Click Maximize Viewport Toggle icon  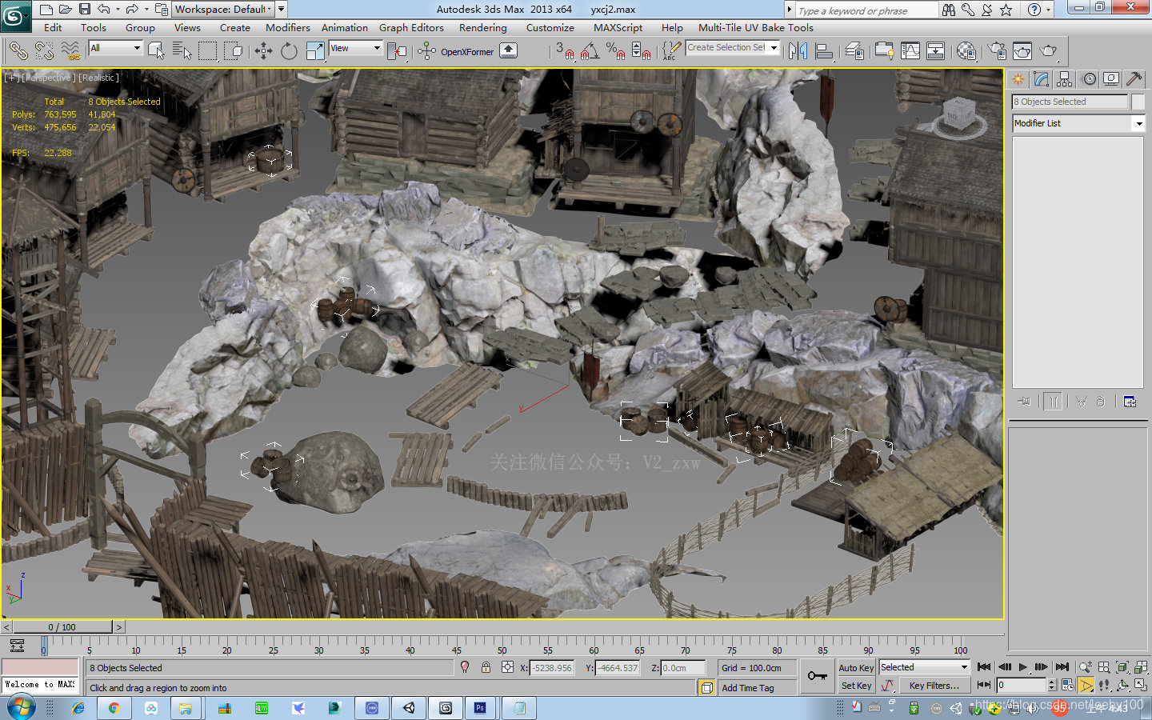[1140, 686]
